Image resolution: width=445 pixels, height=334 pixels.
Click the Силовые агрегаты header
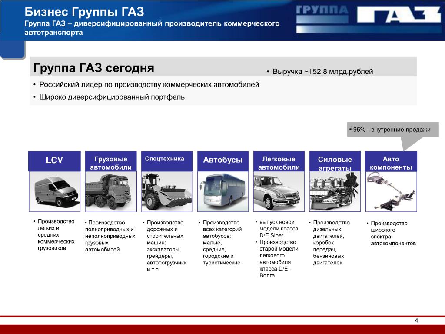(335, 161)
